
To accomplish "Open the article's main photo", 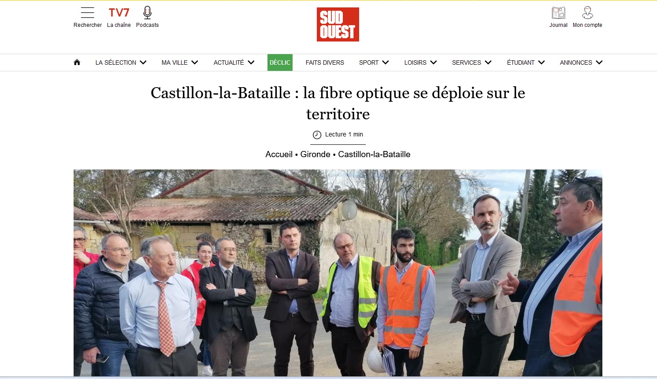I will [x=338, y=273].
